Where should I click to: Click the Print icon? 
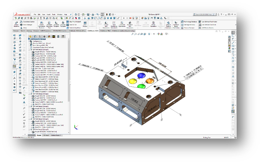(93, 14)
